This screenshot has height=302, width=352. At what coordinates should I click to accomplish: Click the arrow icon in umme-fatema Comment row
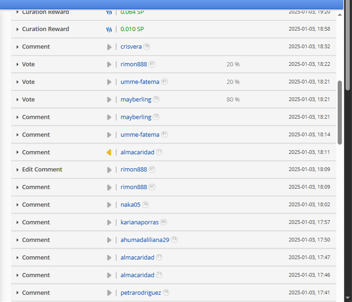[109, 135]
